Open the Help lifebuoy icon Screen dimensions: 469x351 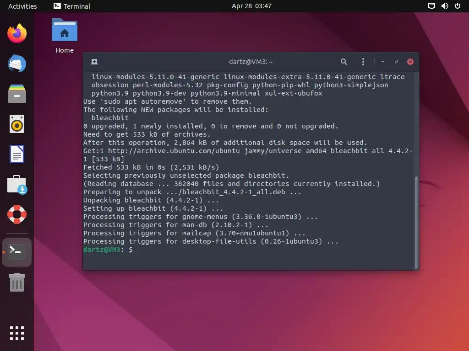tap(17, 214)
